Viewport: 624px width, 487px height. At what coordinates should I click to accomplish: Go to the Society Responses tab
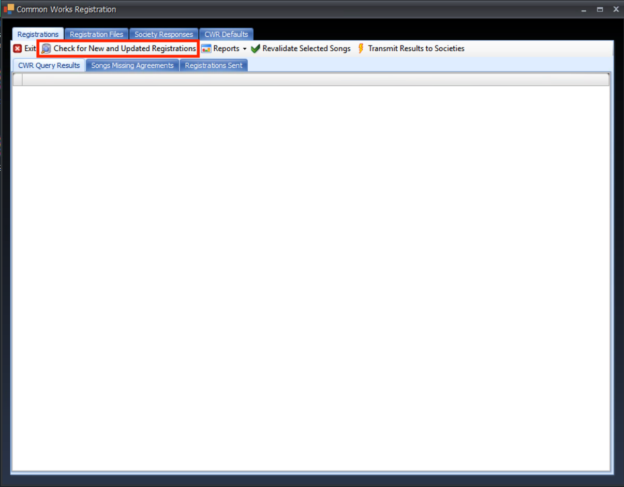tap(164, 34)
